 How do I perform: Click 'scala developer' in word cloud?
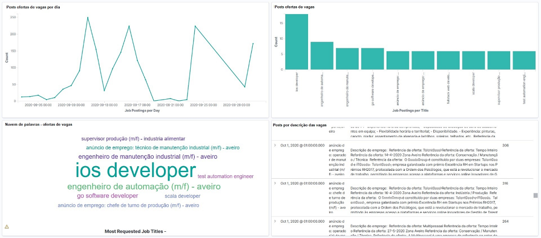point(183,196)
